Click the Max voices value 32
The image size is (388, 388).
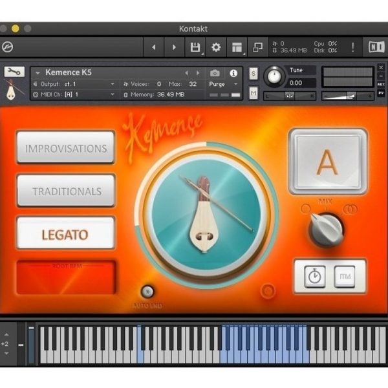pos(193,84)
